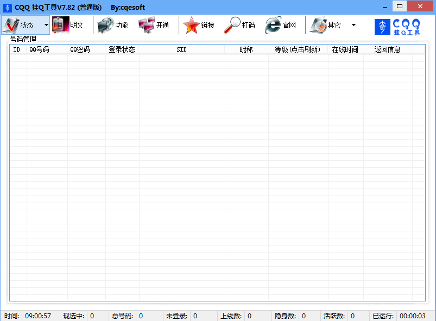Click the 在线时间 column header

coord(345,49)
